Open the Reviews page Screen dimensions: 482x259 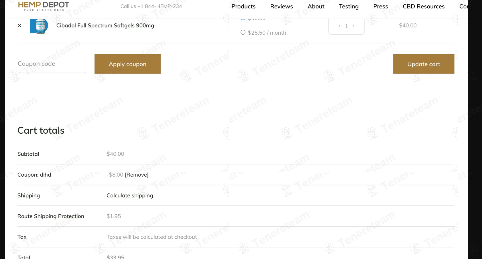(282, 6)
